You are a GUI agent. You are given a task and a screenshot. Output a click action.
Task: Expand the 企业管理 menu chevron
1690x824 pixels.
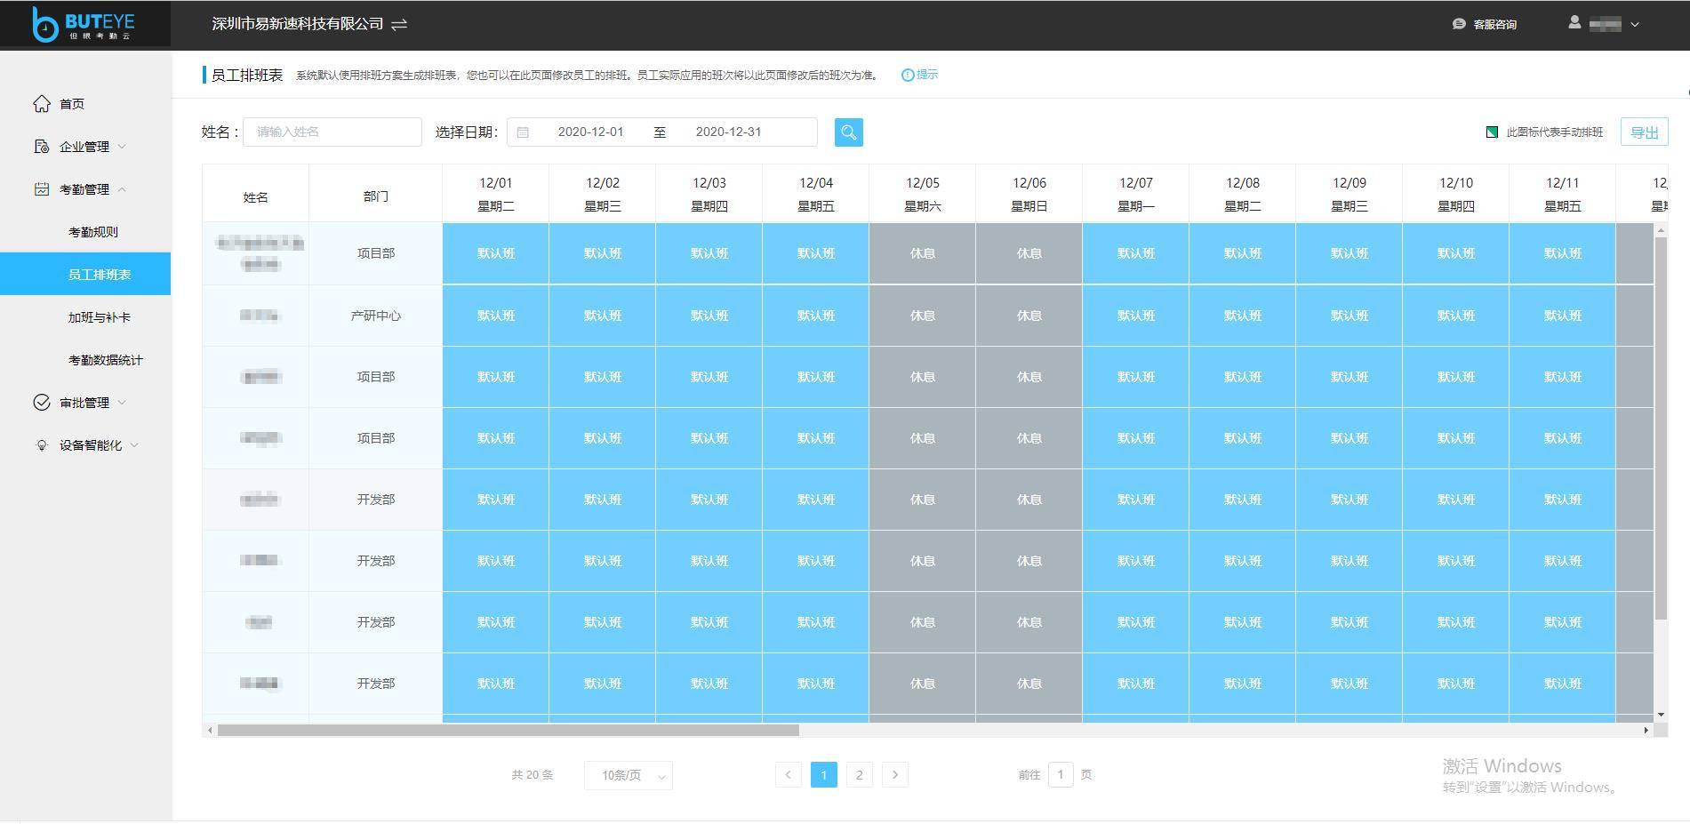click(x=122, y=147)
